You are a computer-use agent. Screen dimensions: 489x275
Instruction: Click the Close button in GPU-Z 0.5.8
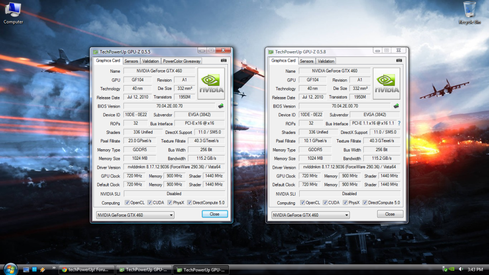tap(390, 214)
